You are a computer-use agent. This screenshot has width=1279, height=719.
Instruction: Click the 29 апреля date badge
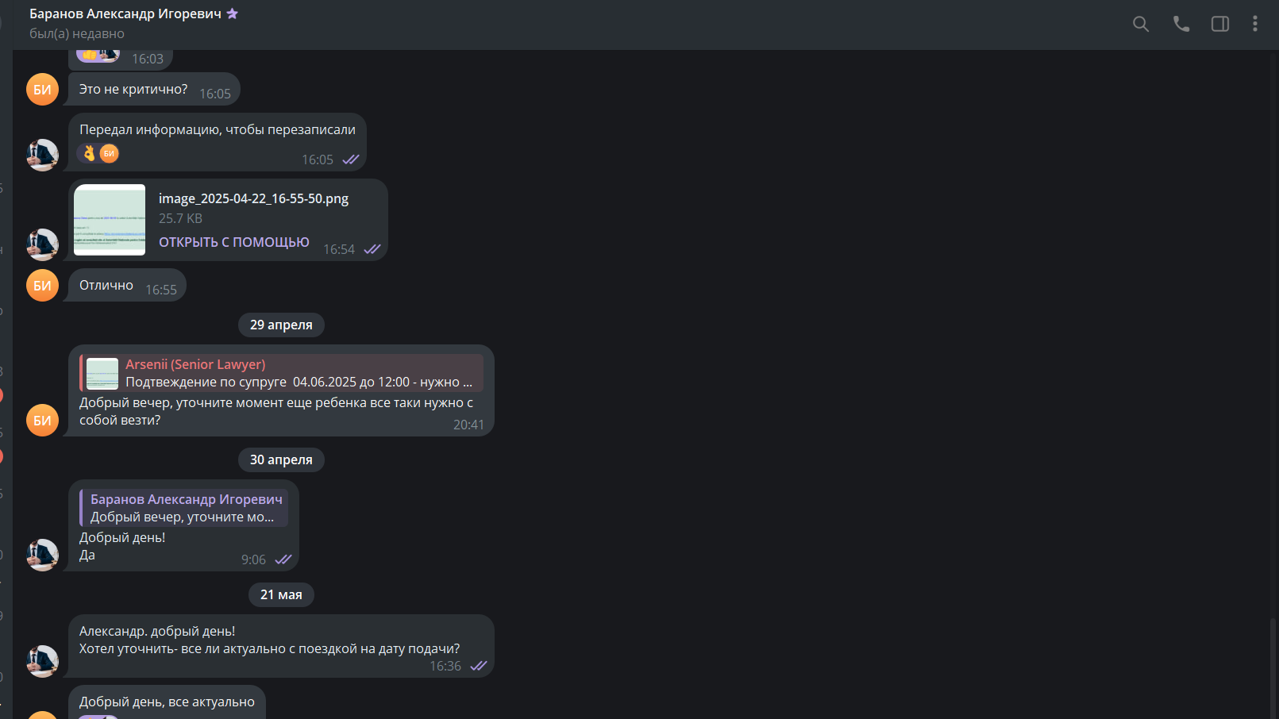click(x=281, y=325)
